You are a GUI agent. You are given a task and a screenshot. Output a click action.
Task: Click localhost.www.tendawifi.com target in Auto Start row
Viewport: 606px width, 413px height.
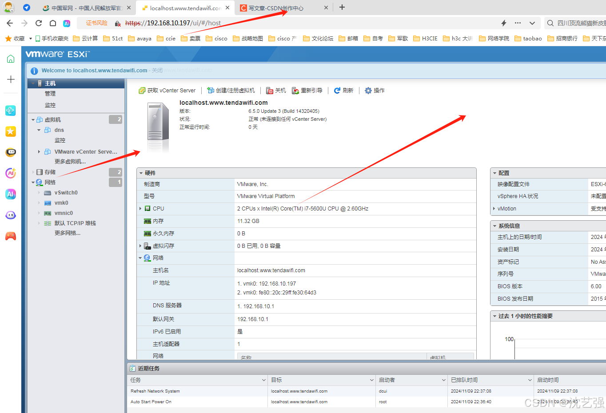tap(299, 402)
